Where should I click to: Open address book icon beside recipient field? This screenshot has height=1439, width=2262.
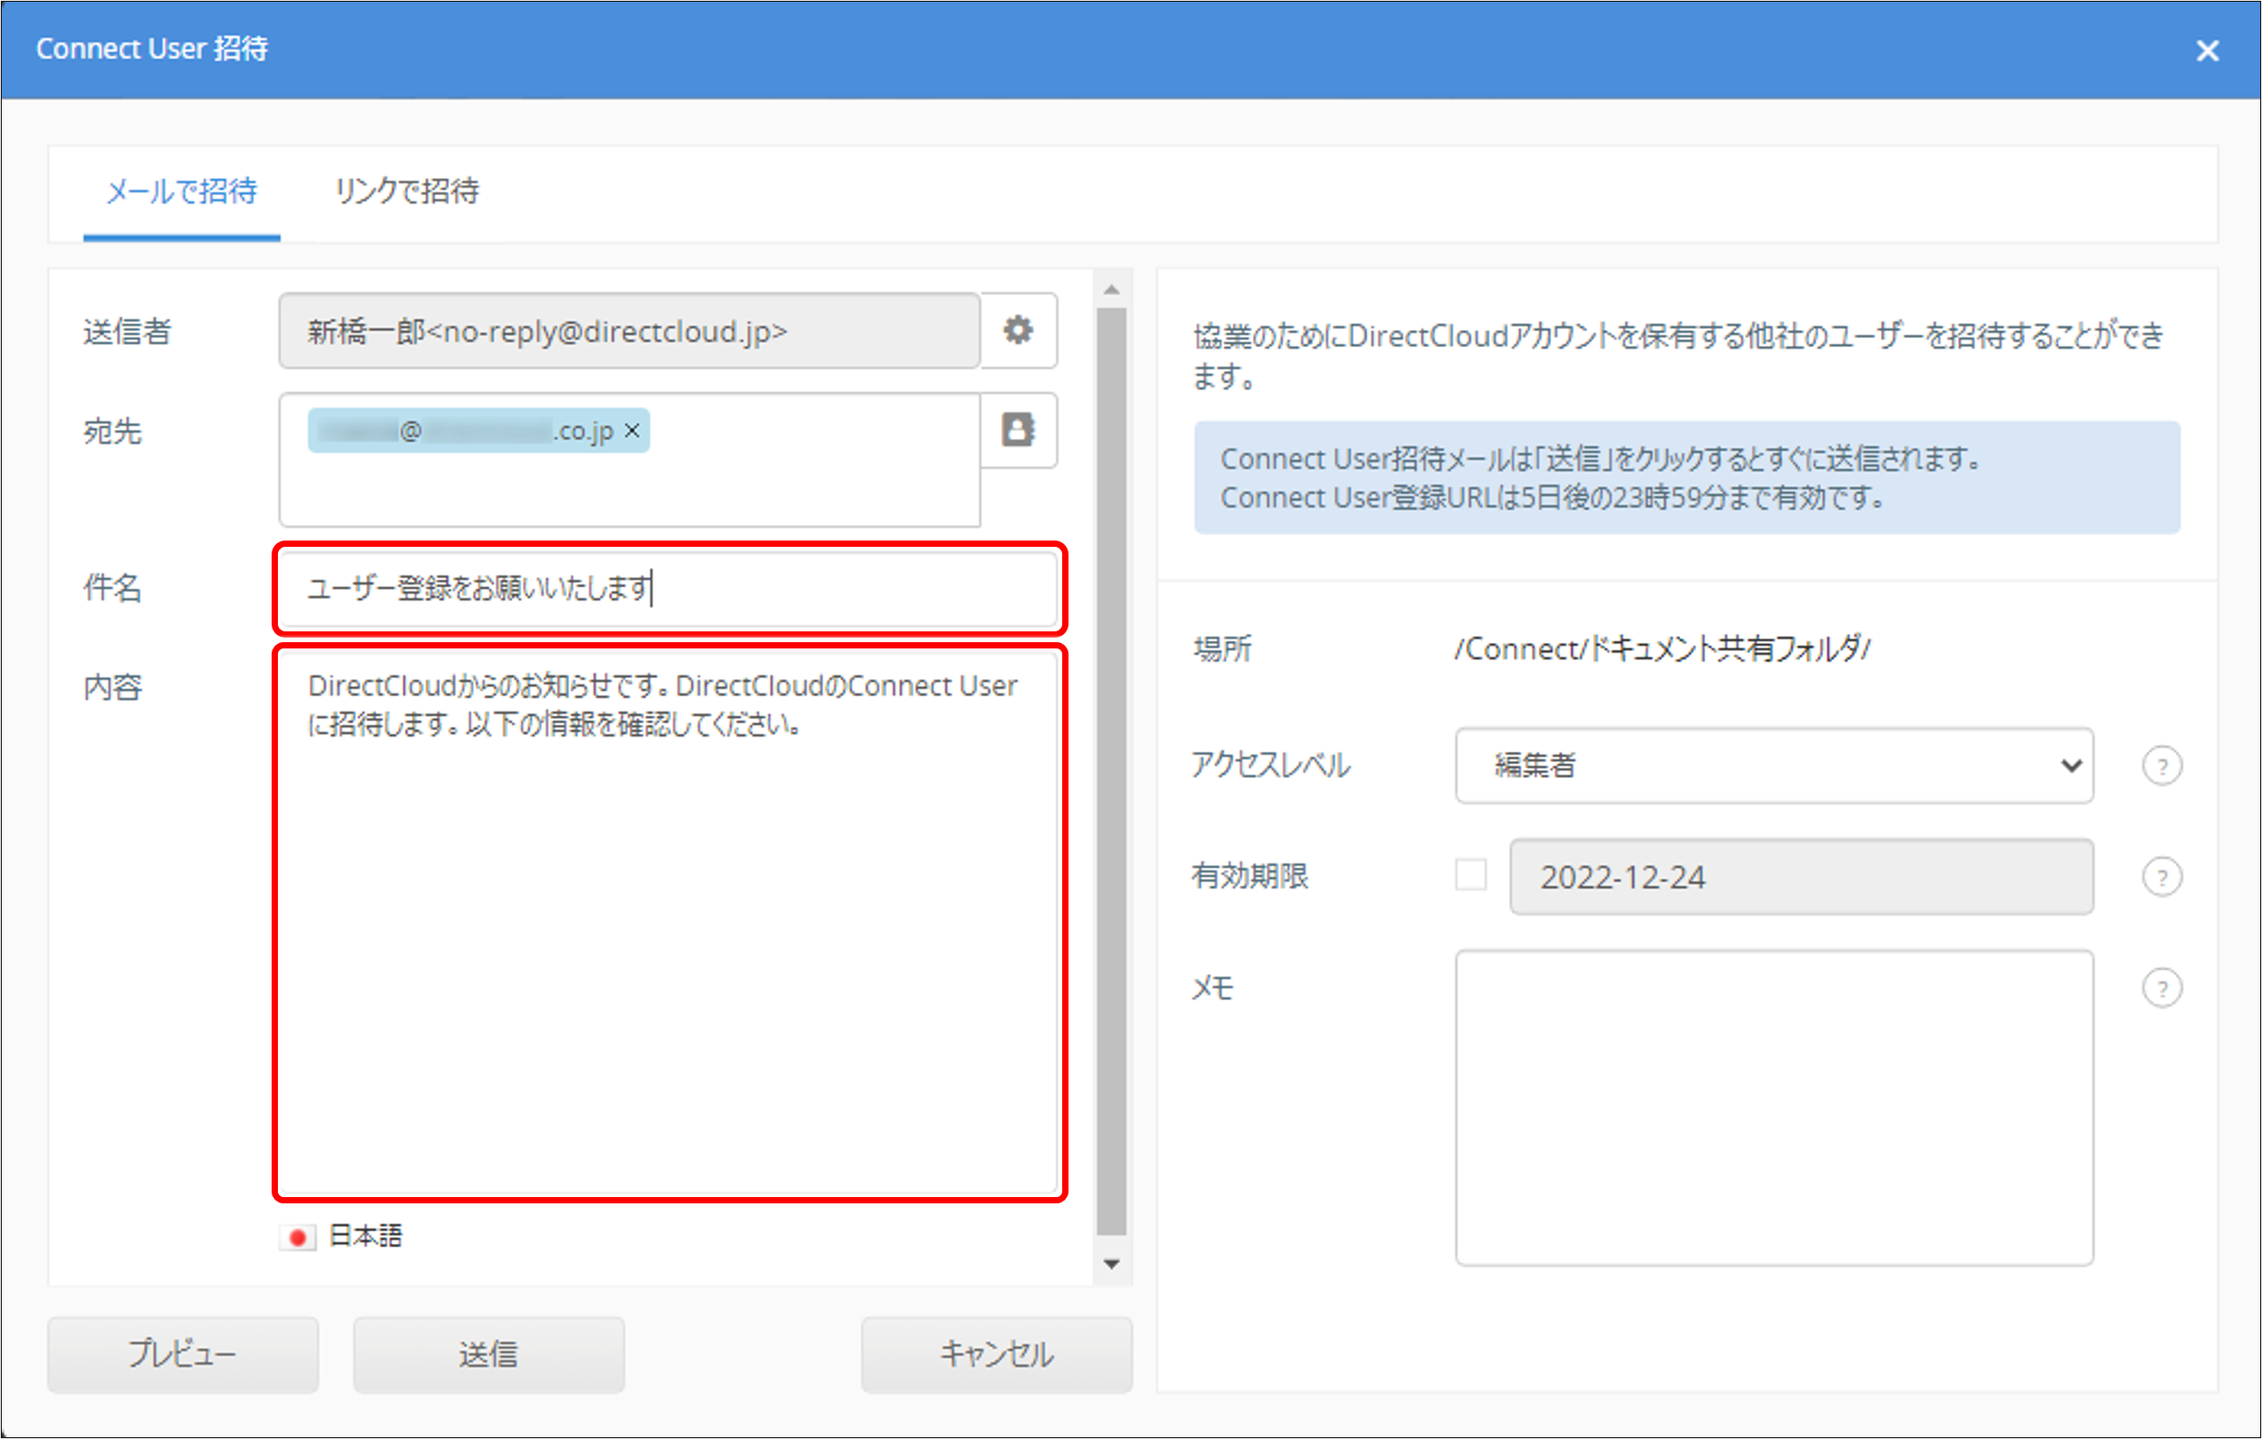(x=1018, y=430)
